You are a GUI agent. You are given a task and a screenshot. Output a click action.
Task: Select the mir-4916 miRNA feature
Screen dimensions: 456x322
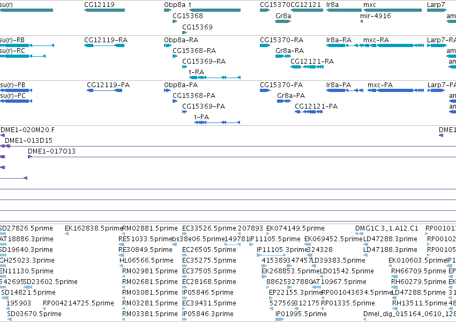coord(361,21)
